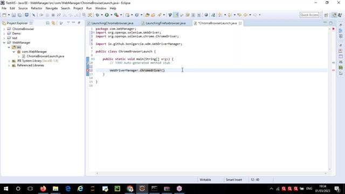Image resolution: width=345 pixels, height=194 pixels.
Task: Expand the ChromeBrowser project node
Action: pyautogui.click(x=4, y=29)
